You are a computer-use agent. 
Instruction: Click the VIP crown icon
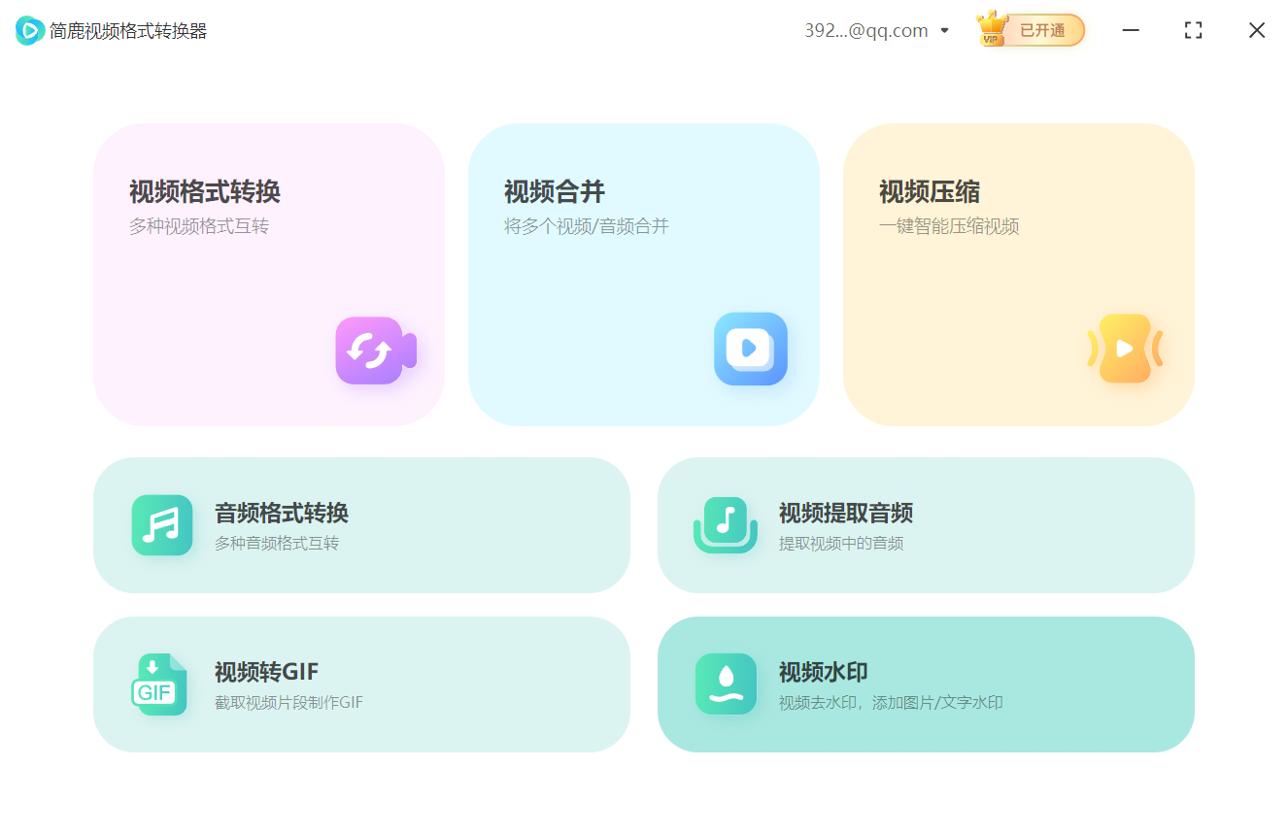pos(992,27)
